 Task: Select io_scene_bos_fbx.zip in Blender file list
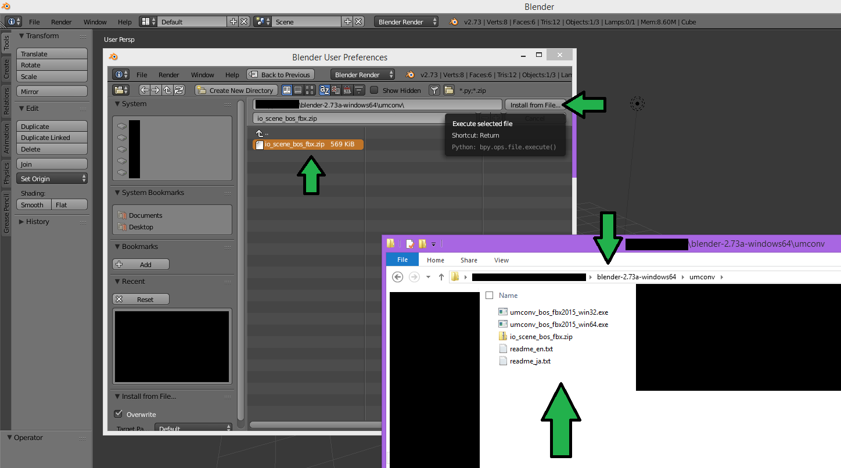click(x=308, y=144)
